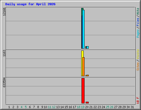Click green day label 18

[78, 107]
